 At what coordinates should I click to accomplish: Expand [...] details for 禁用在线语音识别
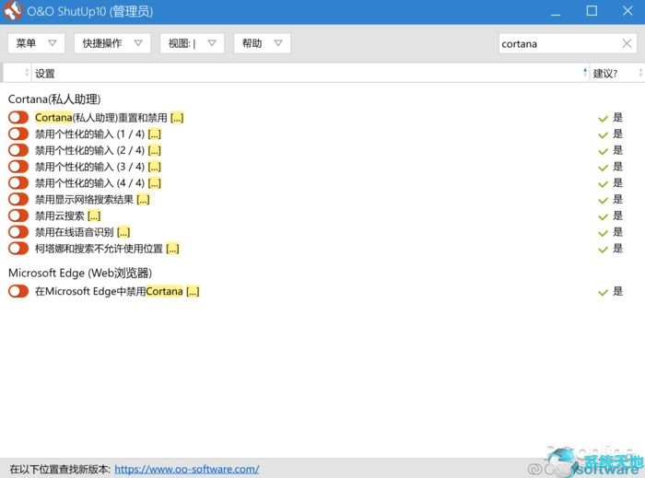pos(123,233)
